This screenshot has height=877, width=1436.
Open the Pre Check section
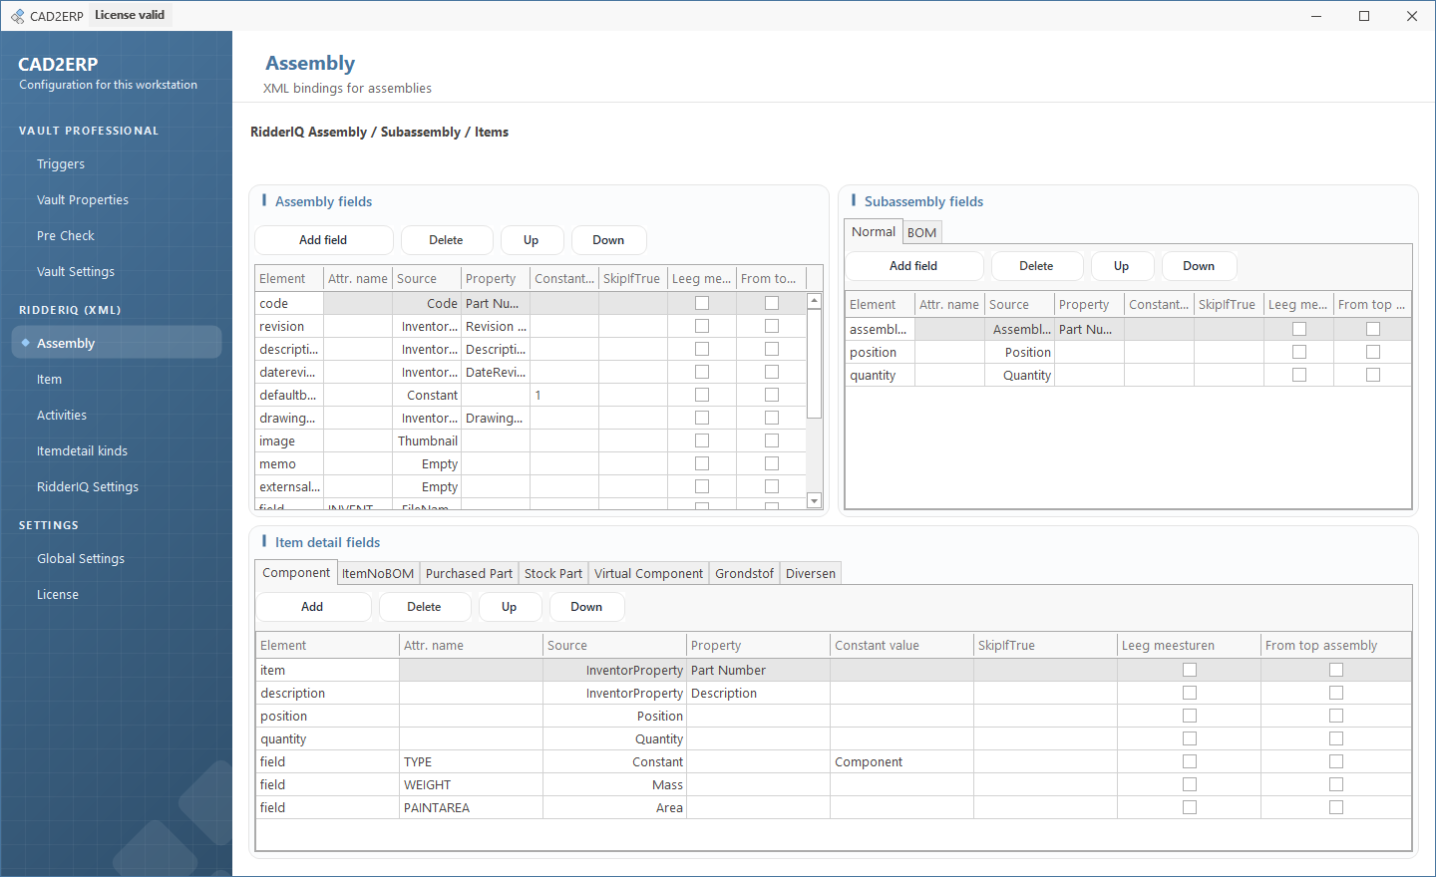point(66,236)
